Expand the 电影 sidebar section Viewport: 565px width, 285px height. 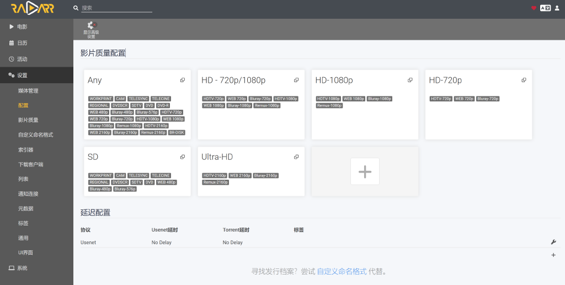(22, 26)
